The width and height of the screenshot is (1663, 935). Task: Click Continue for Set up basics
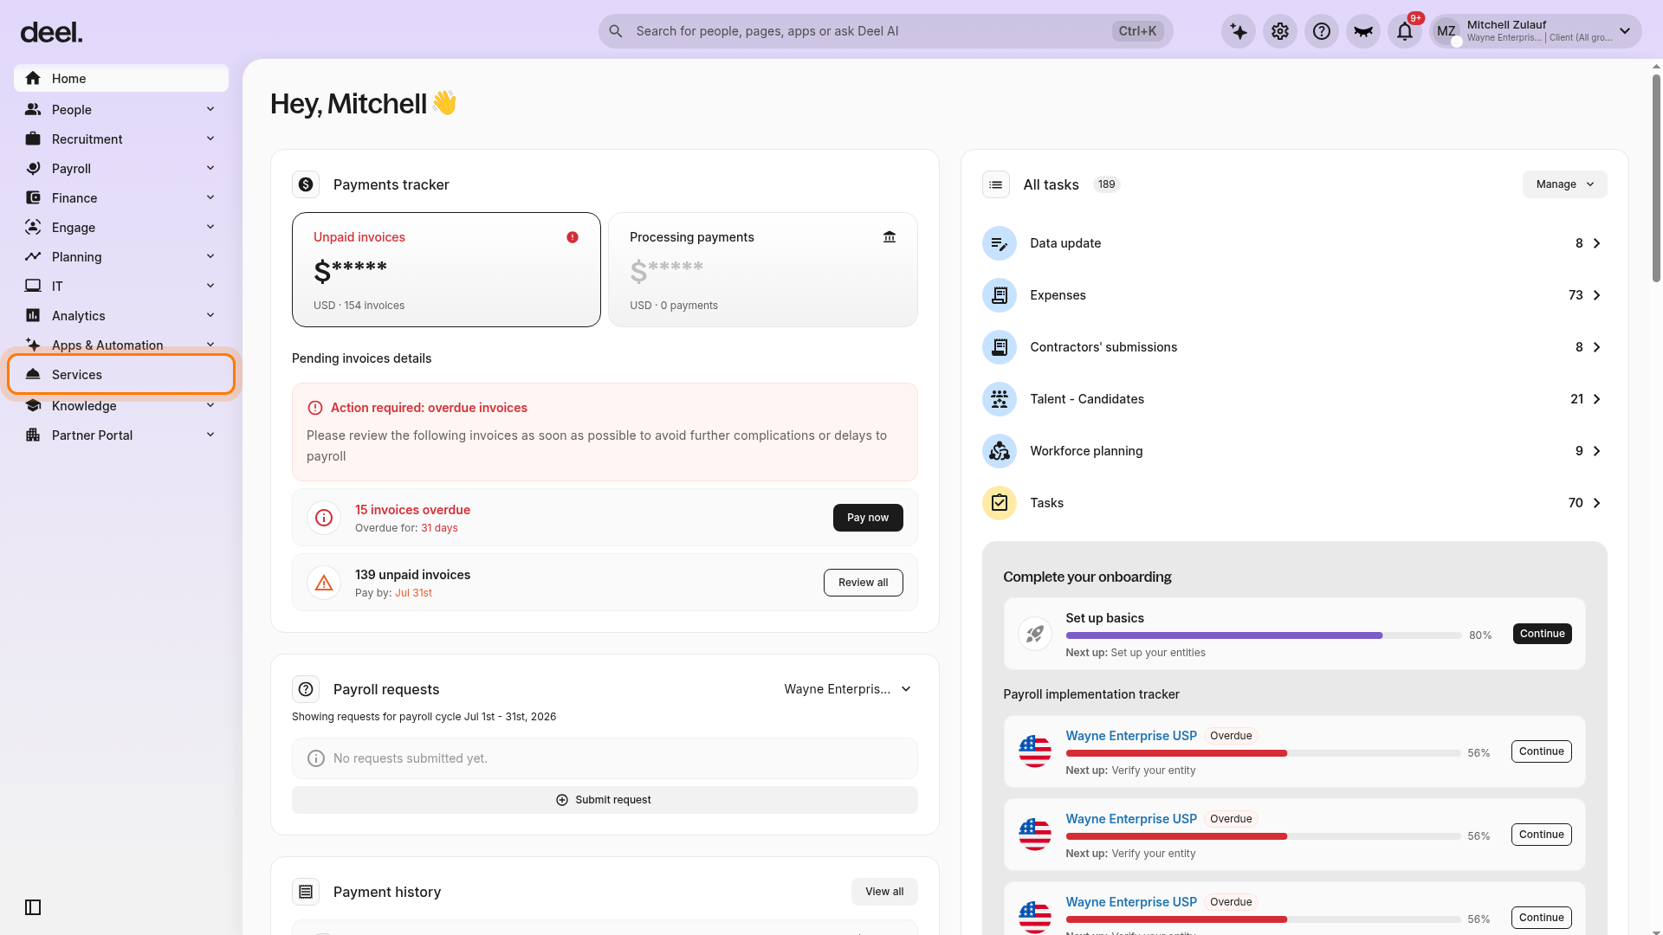pyautogui.click(x=1542, y=634)
